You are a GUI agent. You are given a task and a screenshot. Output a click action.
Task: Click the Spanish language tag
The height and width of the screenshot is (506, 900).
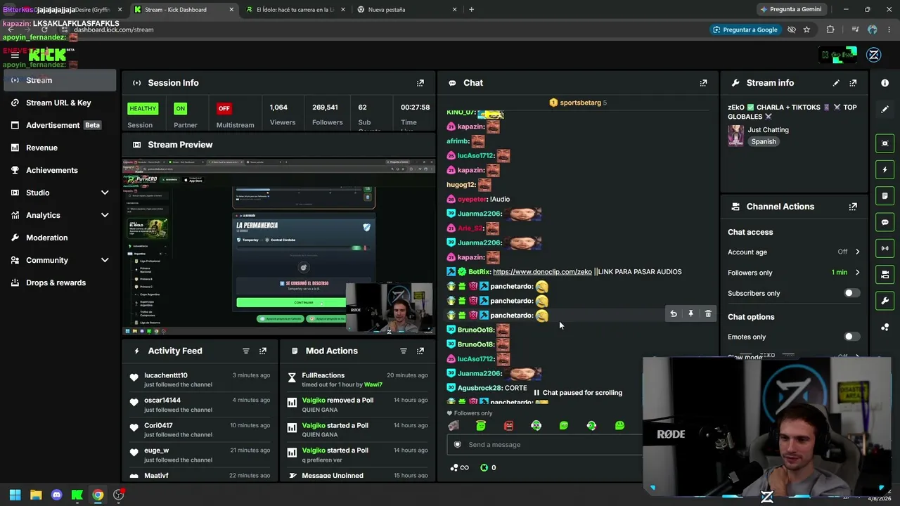coord(764,141)
